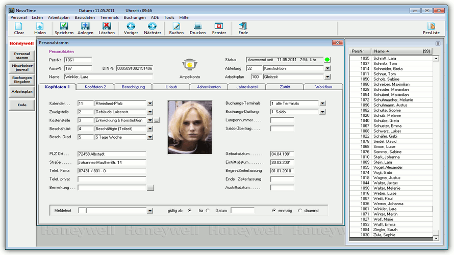Open Mitarbeiter journal in sidebar
454x255 pixels.
click(x=22, y=67)
